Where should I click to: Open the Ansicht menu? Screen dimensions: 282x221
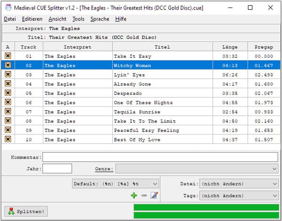pyautogui.click(x=57, y=19)
